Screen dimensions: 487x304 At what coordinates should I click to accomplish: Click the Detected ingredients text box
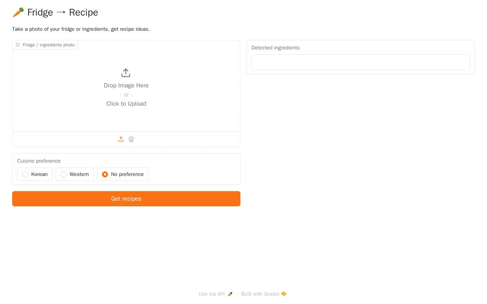coord(361,62)
